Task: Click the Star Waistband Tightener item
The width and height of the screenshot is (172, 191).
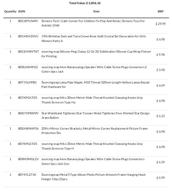Action: pos(95,115)
